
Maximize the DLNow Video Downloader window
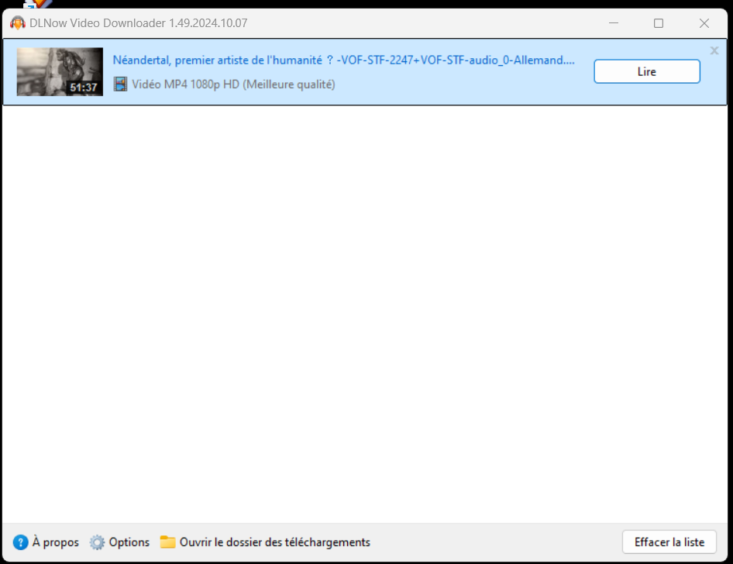coord(659,23)
